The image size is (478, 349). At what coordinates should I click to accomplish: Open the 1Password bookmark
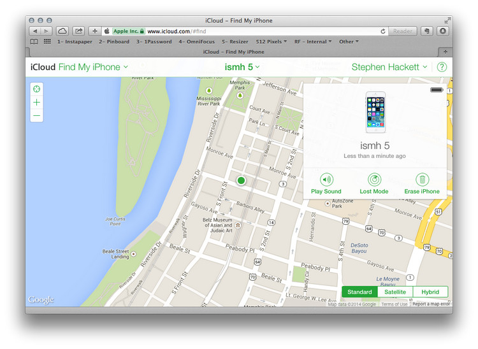(154, 42)
